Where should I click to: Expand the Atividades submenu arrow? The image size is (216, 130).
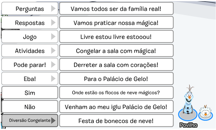(x=53, y=51)
